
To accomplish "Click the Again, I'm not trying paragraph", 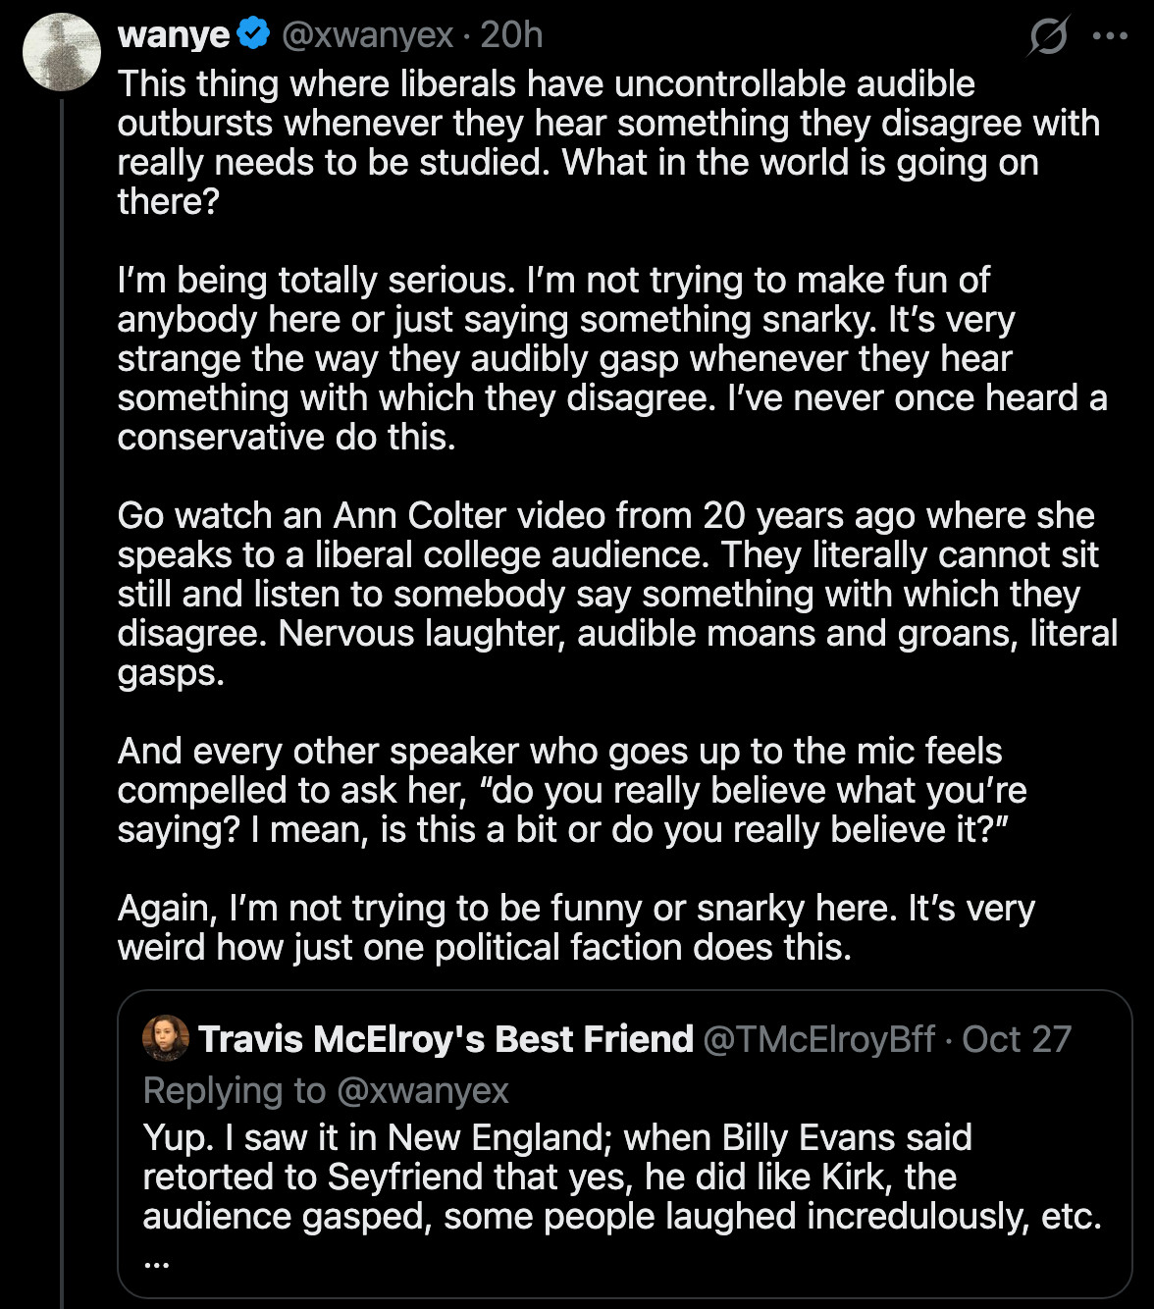I will (576, 927).
